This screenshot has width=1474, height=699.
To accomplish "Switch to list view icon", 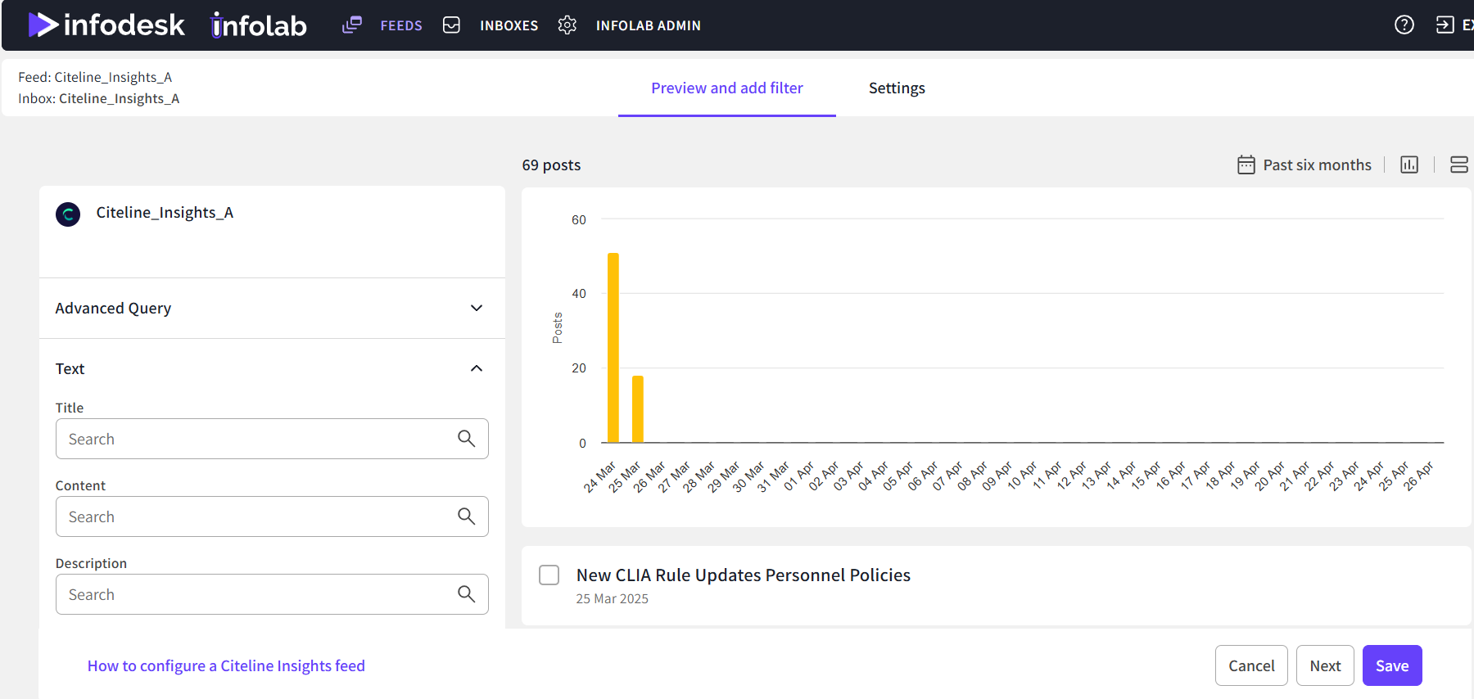I will (1458, 165).
